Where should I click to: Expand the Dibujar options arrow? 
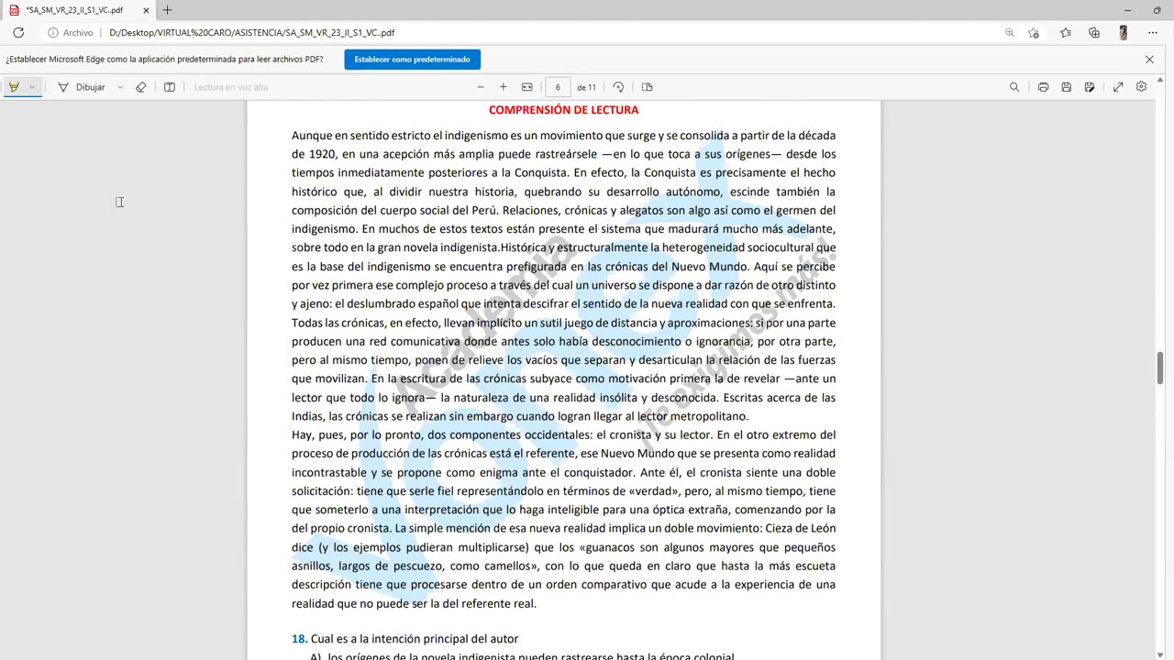tap(120, 87)
